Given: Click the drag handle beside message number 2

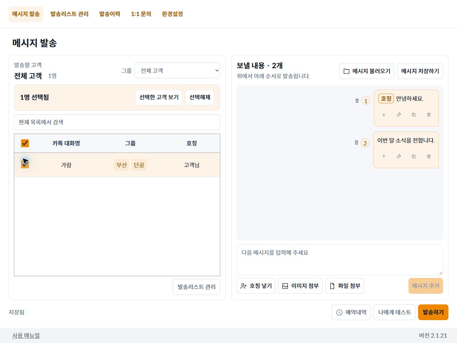Looking at the screenshot, I should pos(356,143).
